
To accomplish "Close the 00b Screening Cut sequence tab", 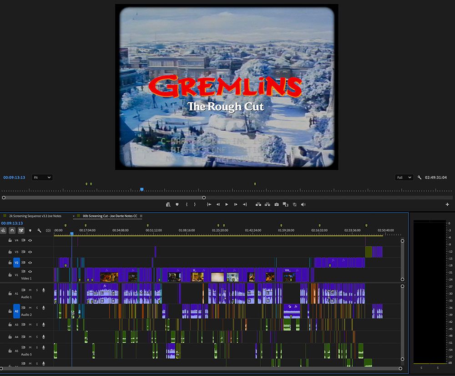I will click(73, 216).
